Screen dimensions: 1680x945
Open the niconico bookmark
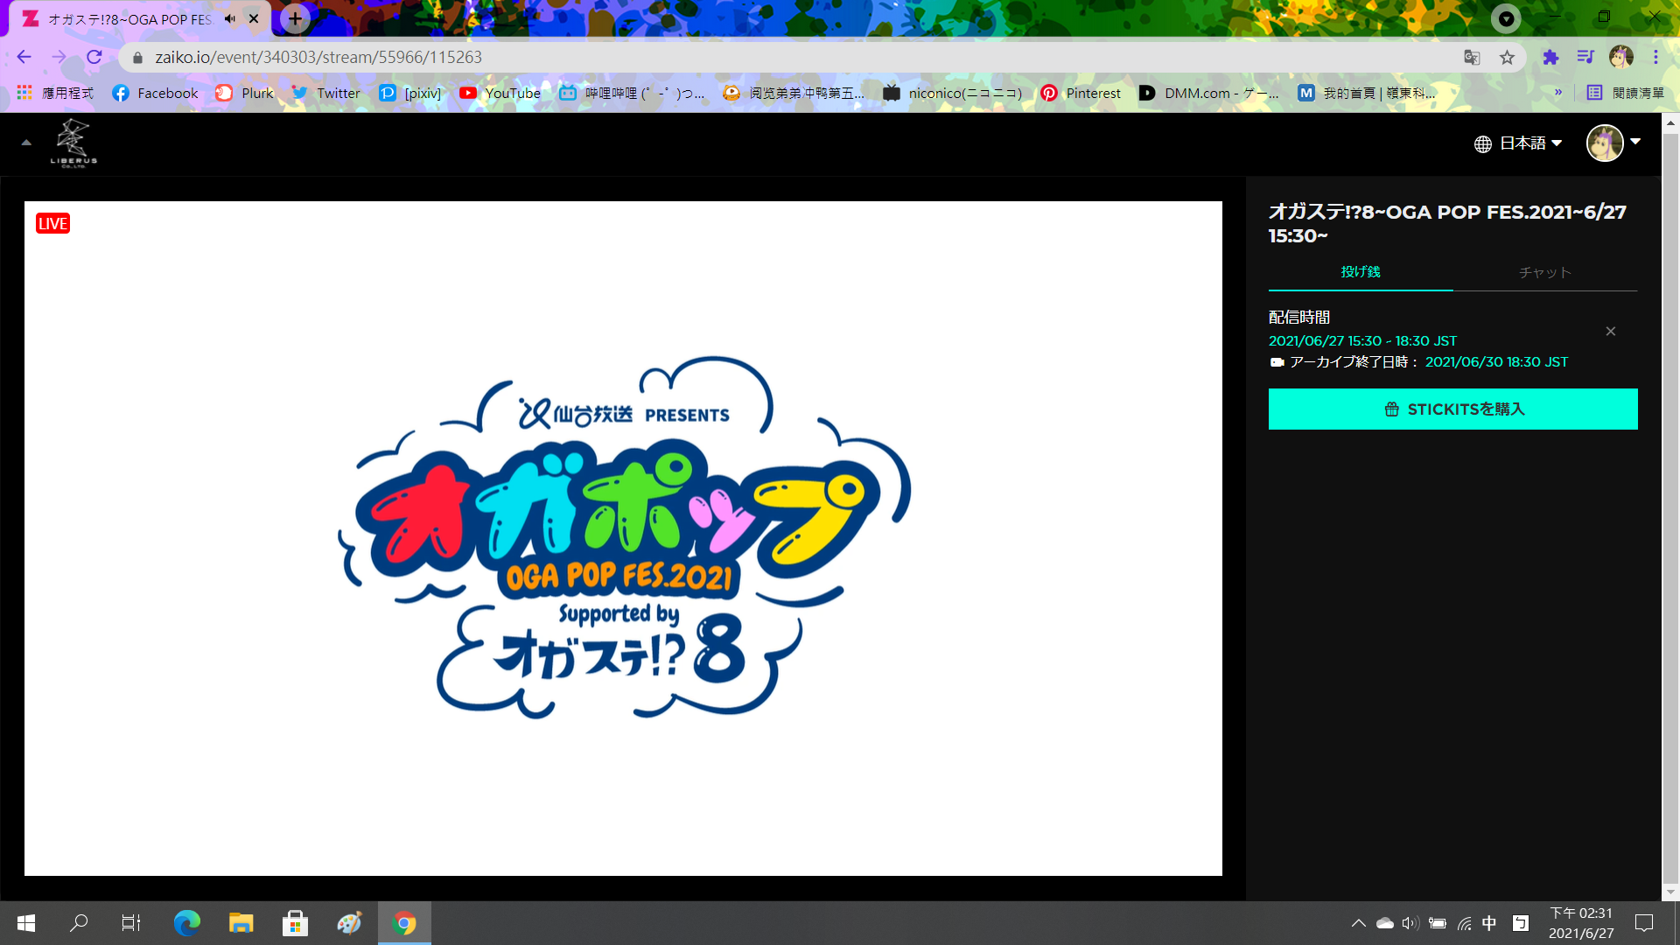pos(952,93)
